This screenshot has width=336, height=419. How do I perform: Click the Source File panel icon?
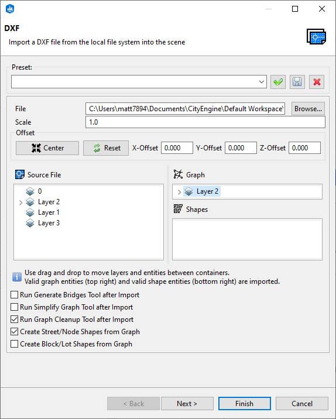click(x=20, y=174)
